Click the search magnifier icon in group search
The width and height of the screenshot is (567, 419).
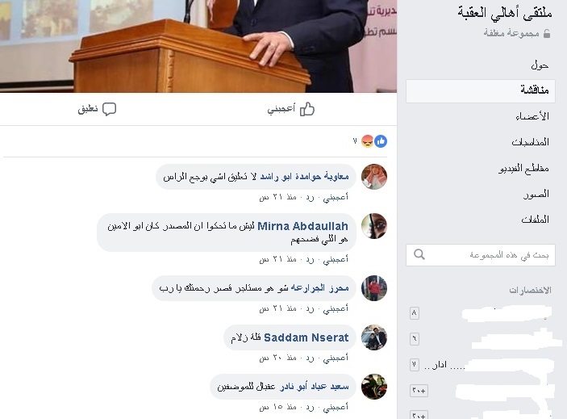click(419, 254)
